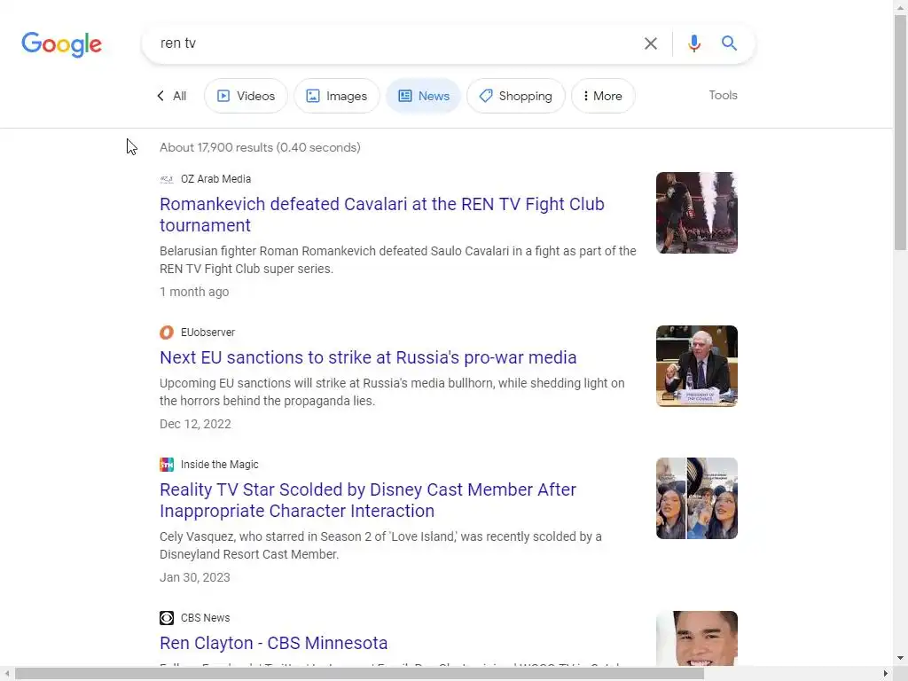Click the Inside the Magic thumbnail
This screenshot has height=681, width=908.
[x=697, y=498]
